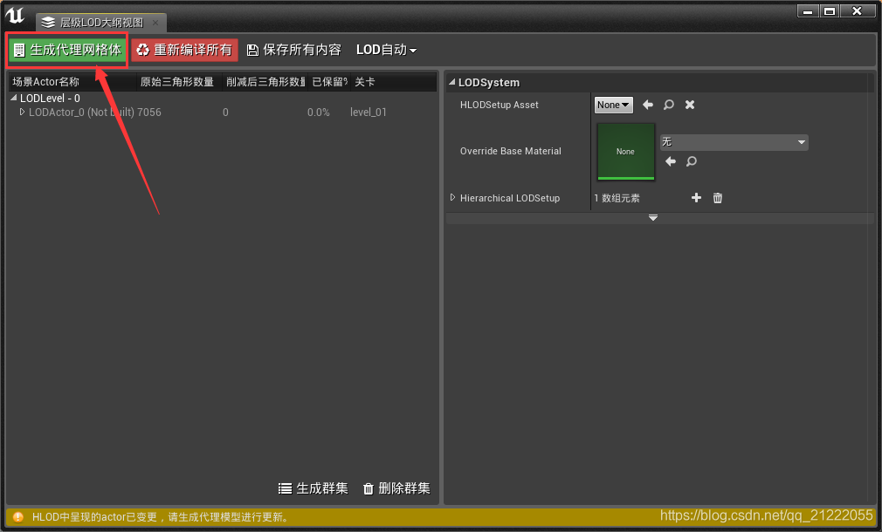The height and width of the screenshot is (532, 882).
Task: Collapse the LODLevel - 0 tree node
Action: coord(13,98)
